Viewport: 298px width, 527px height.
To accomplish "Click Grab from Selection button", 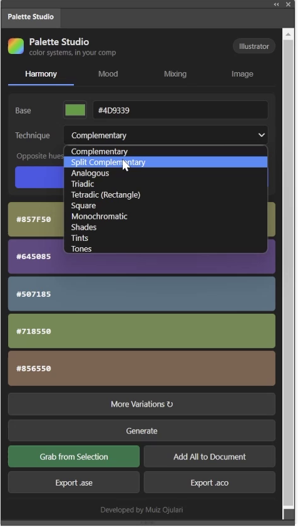I will tap(74, 457).
